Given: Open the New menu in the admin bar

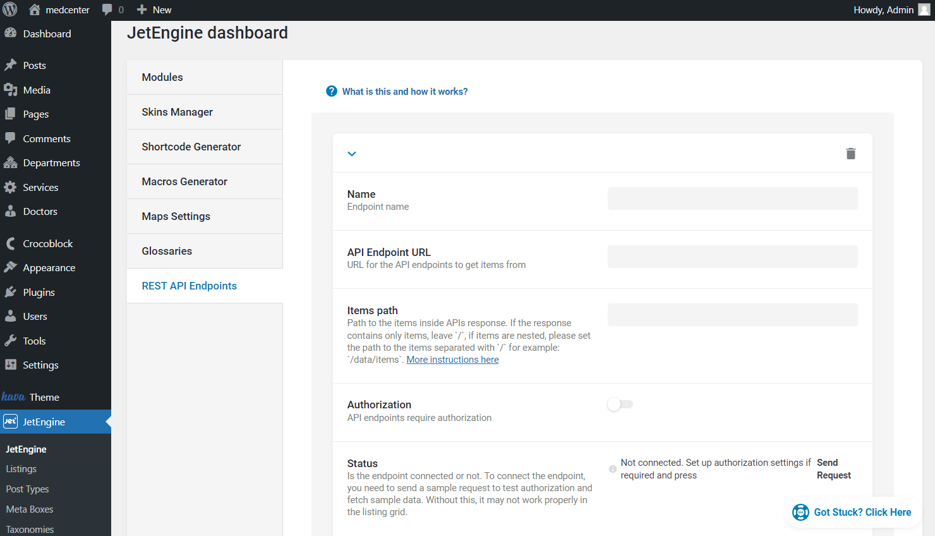Looking at the screenshot, I should tap(154, 9).
